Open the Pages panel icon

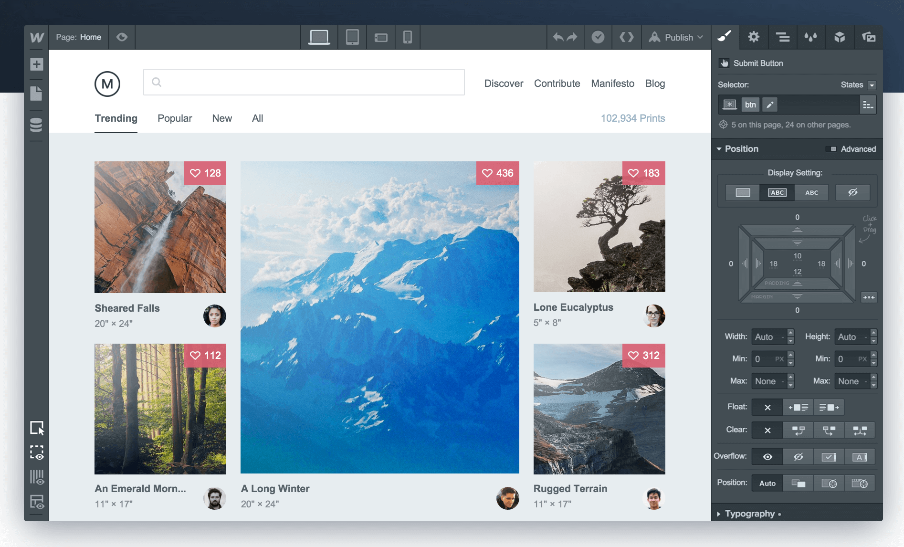[37, 94]
